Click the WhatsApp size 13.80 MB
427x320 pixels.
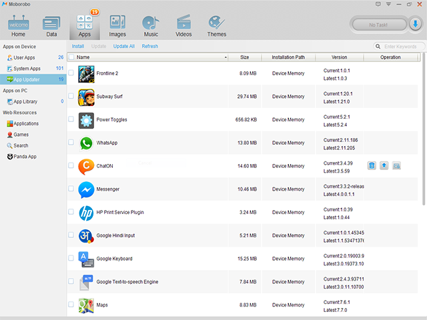point(247,143)
